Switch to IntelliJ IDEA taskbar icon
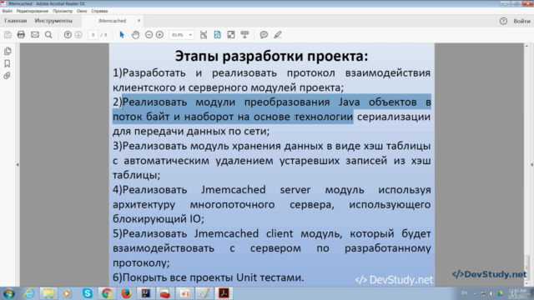Image resolution: width=534 pixels, height=300 pixels. (146, 293)
